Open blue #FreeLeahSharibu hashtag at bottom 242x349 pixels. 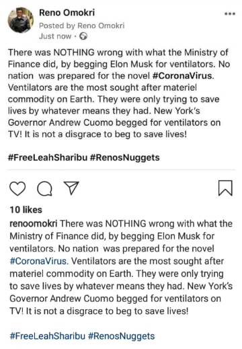[48, 336]
